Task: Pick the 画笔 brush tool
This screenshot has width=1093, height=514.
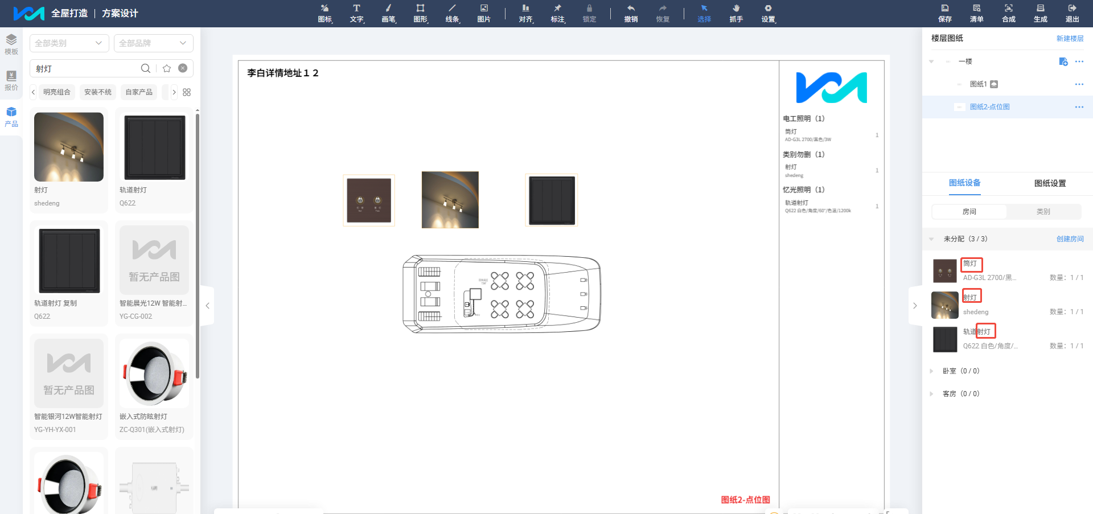Action: coord(389,13)
